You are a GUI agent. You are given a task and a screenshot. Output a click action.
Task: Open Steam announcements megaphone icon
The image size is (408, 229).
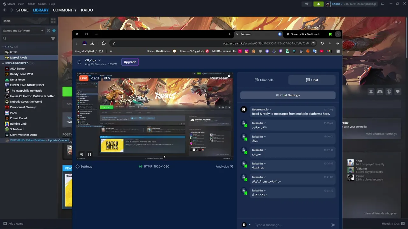click(x=307, y=4)
